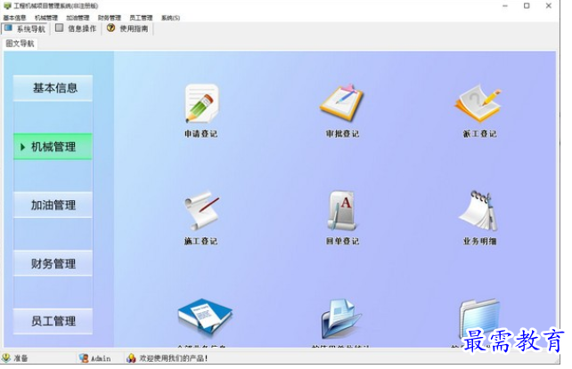Image resolution: width=572 pixels, height=369 pixels.
Task: Click the 财务管理 sidebar button
Action: tap(53, 263)
